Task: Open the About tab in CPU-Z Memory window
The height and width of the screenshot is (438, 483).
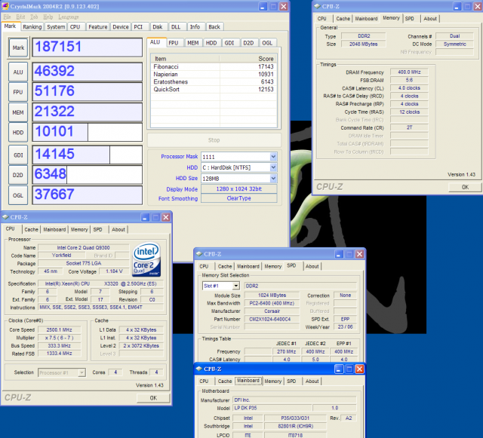Action: [430, 18]
